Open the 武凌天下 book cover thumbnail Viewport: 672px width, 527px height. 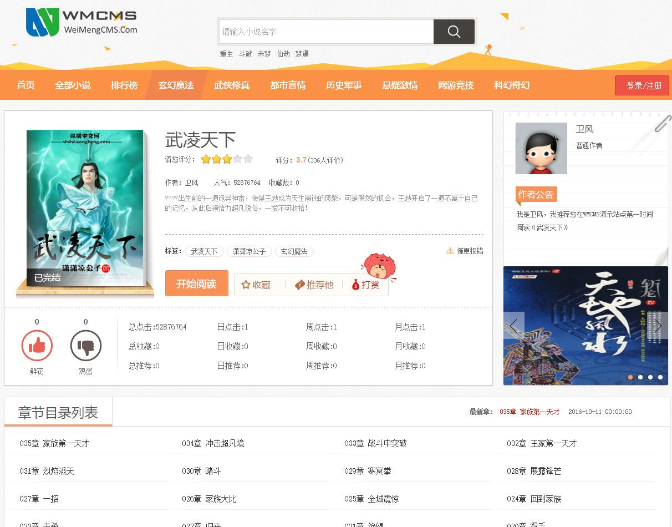point(85,207)
